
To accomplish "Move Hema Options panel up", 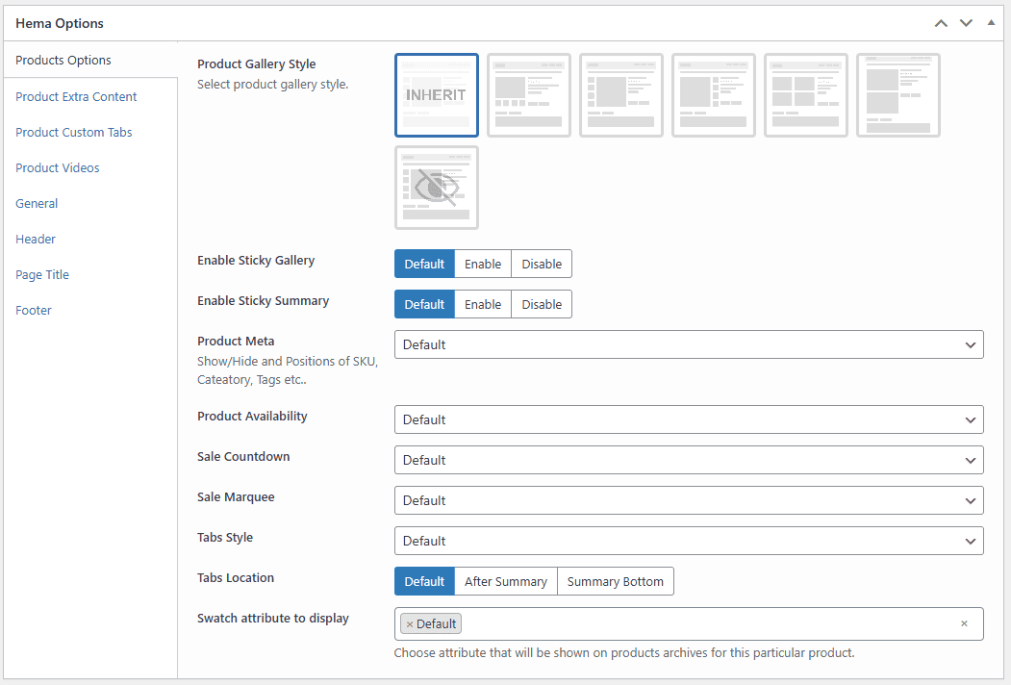I will tap(941, 23).
